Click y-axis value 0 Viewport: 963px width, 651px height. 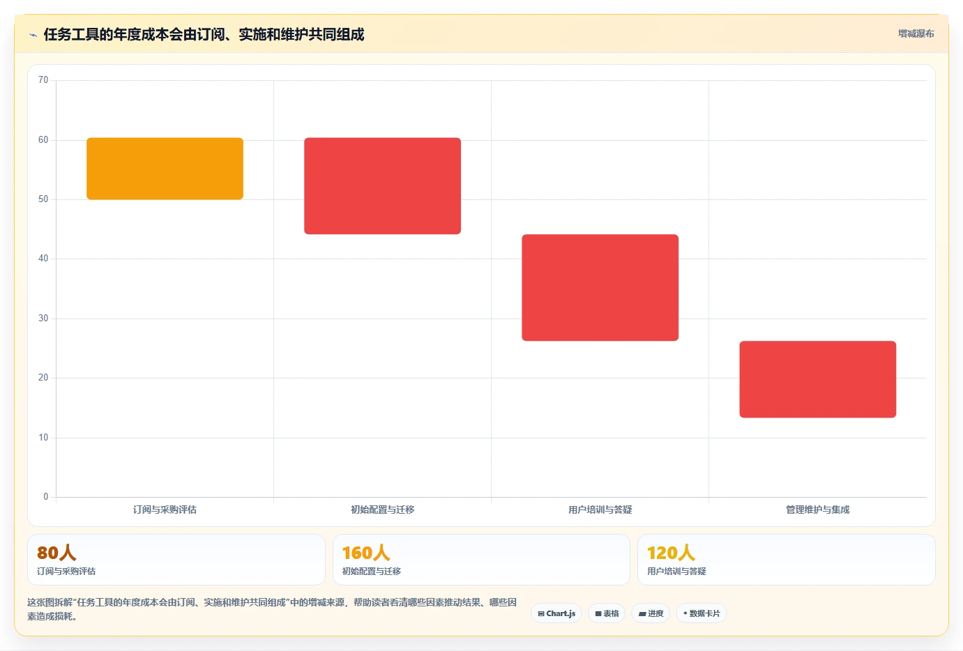[46, 497]
